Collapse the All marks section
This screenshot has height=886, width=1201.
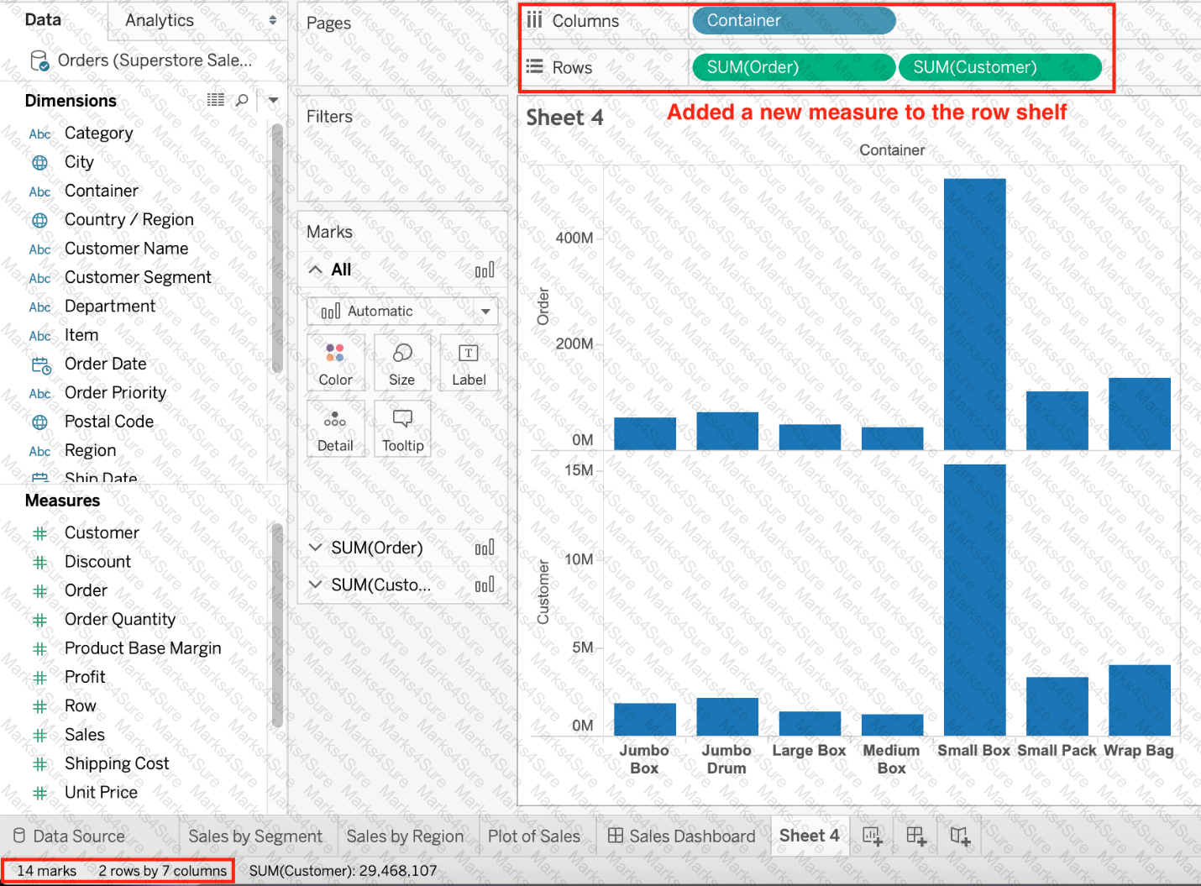[315, 270]
